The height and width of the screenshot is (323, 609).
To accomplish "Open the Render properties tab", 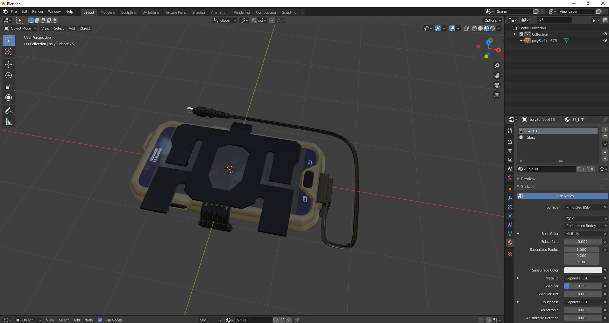I will click(x=510, y=142).
